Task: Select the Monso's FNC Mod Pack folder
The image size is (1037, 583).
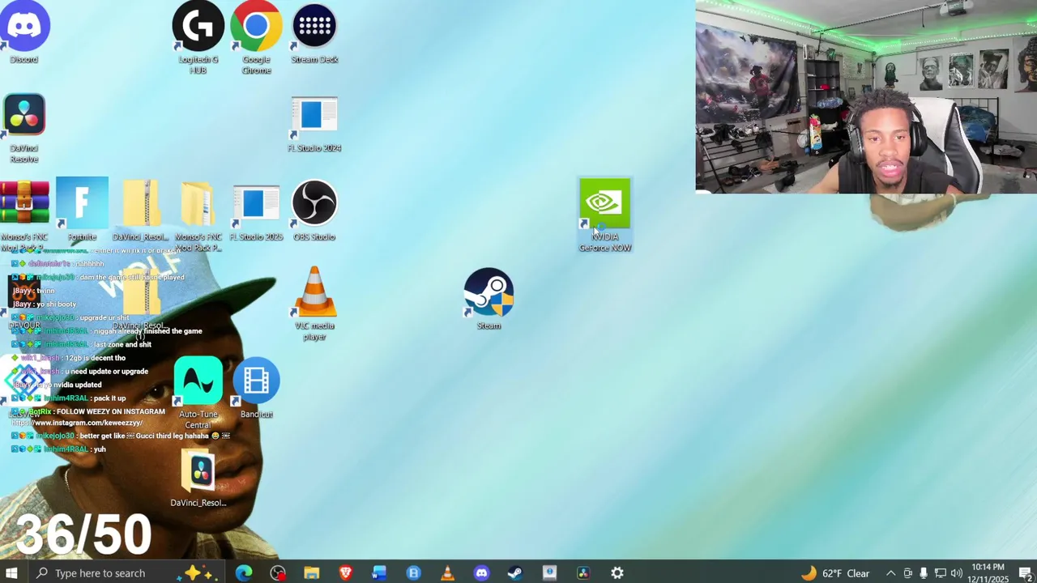Action: pos(198,215)
